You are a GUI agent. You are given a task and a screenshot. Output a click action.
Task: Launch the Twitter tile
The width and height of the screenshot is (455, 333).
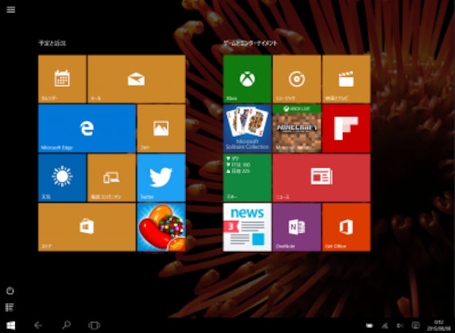(x=161, y=178)
